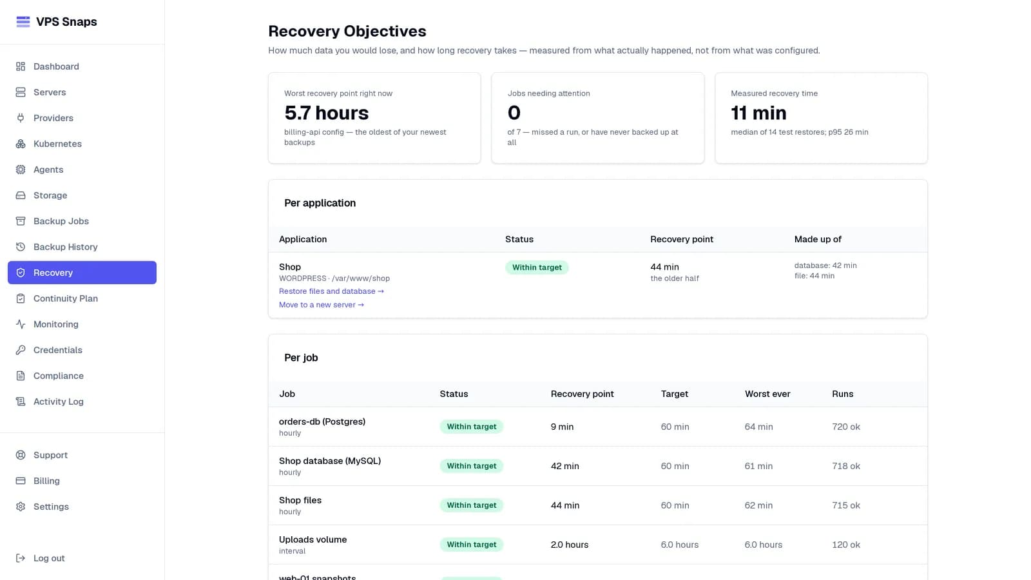1031x580 pixels.
Task: Open the Backup Jobs menu item
Action: coord(82,221)
